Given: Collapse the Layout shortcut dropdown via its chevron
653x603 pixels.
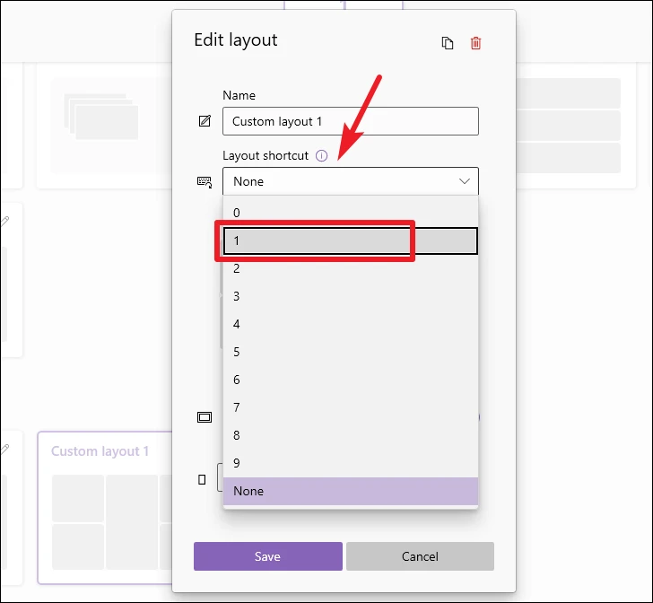Looking at the screenshot, I should pyautogui.click(x=465, y=181).
